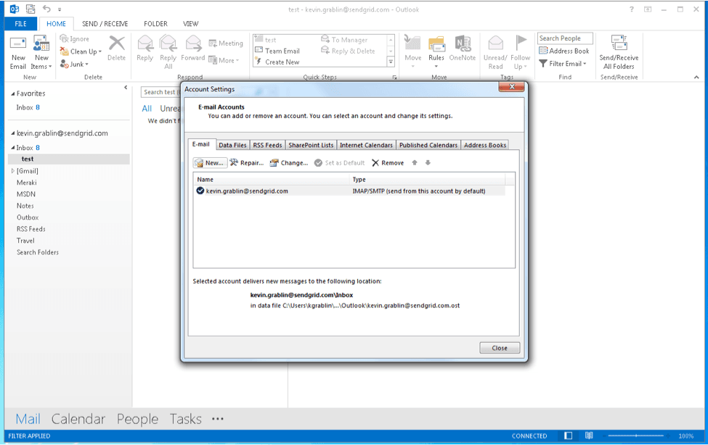Click Send/Receive All Folders
708x445 pixels.
point(618,52)
